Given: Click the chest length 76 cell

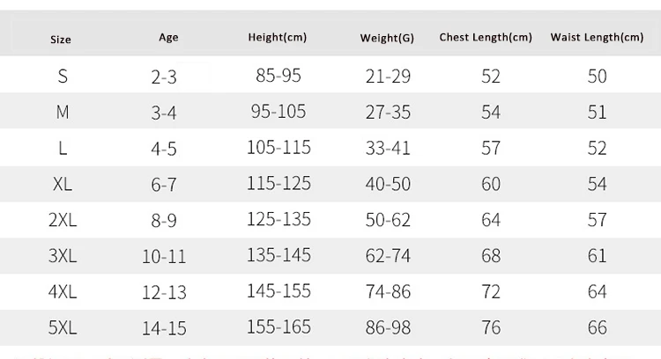Looking at the screenshot, I should (491, 328).
